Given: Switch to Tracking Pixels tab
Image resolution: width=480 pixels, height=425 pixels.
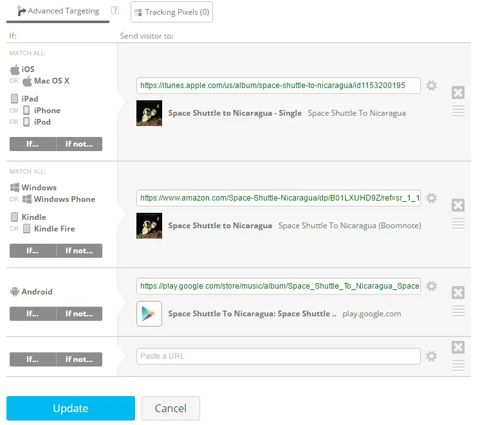Looking at the screenshot, I should (171, 12).
